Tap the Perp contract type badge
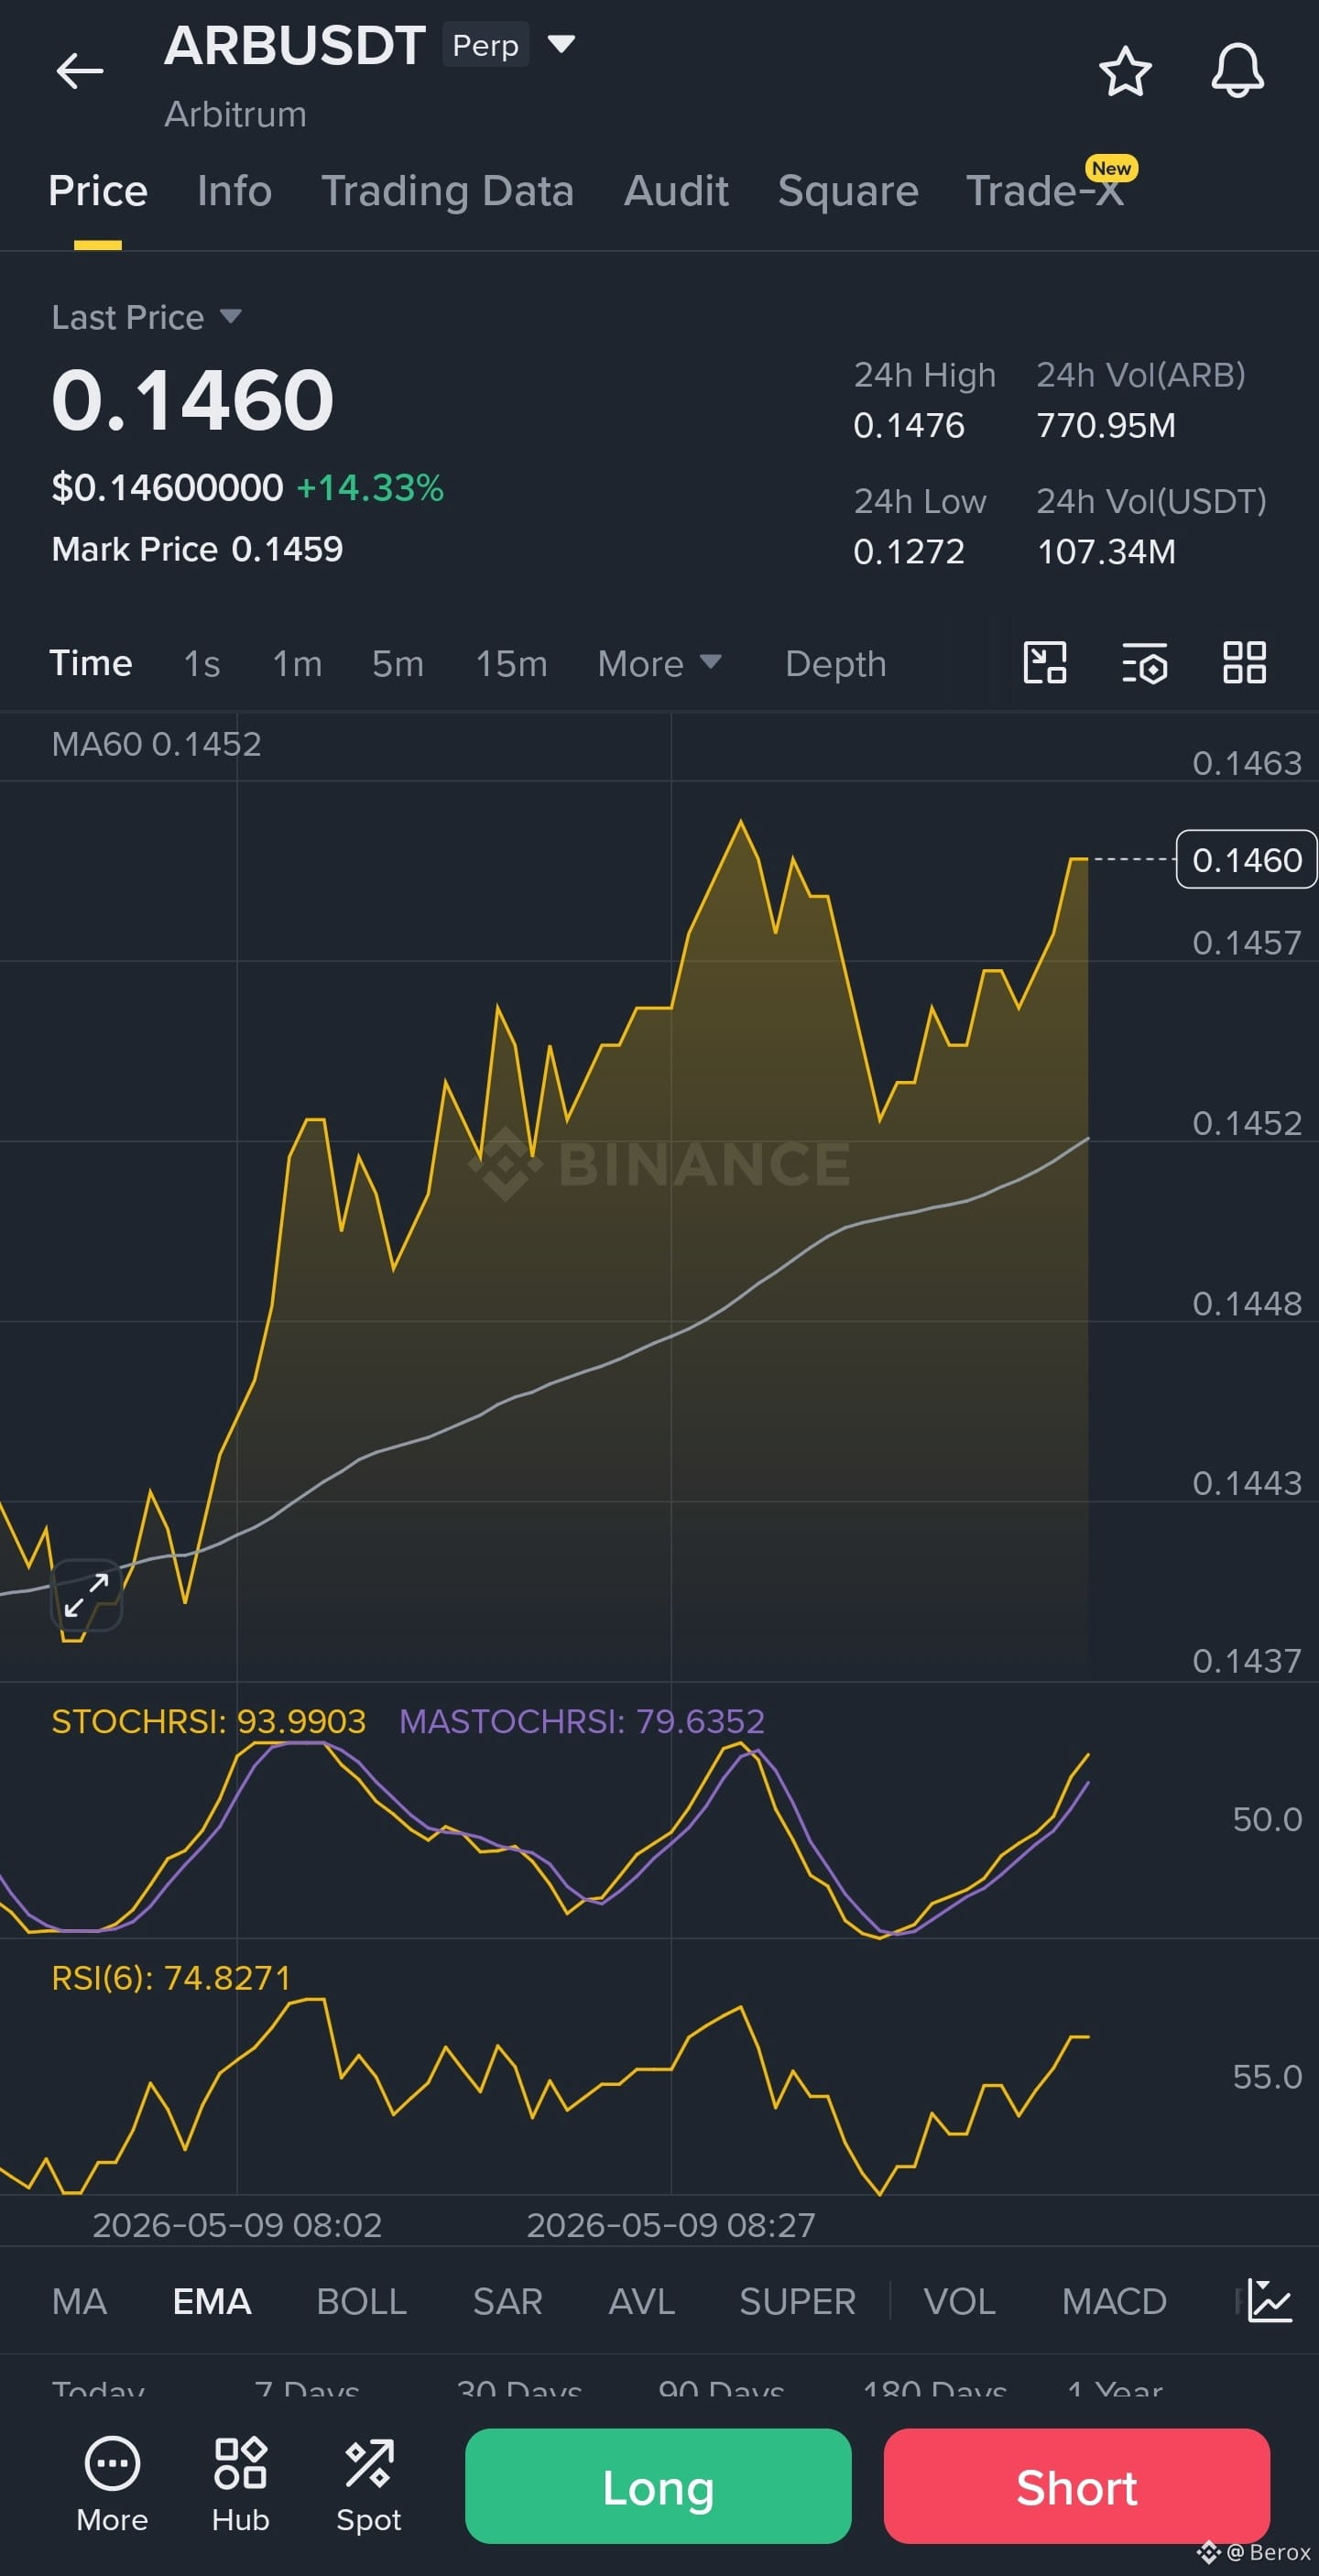Viewport: 1319px width, 2576px height. [485, 45]
